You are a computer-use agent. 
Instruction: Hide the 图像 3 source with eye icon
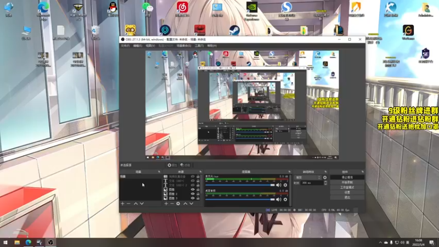click(x=193, y=198)
